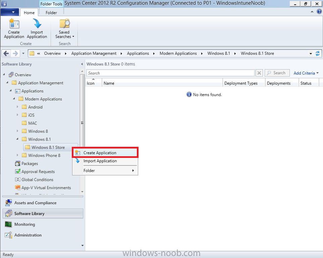
Task: Collapse Application Management tree node
Action: pos(7,82)
